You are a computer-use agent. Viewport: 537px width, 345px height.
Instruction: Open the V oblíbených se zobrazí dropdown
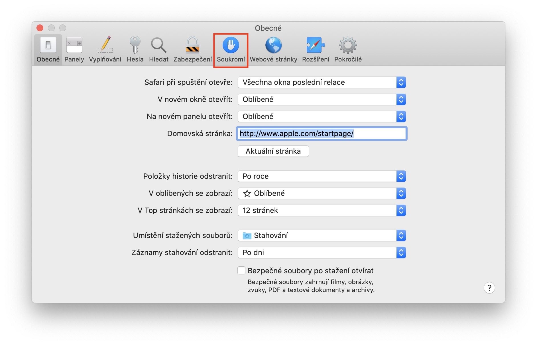pos(322,193)
